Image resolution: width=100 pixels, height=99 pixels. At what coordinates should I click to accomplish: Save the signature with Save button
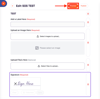[x=40, y=93]
